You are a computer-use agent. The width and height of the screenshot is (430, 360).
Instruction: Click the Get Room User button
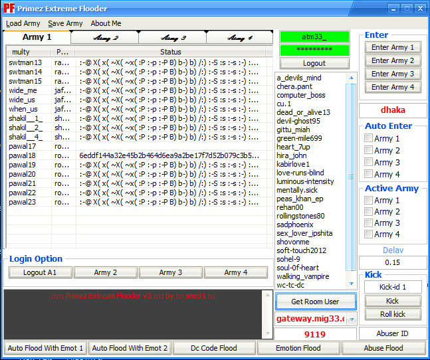click(316, 302)
